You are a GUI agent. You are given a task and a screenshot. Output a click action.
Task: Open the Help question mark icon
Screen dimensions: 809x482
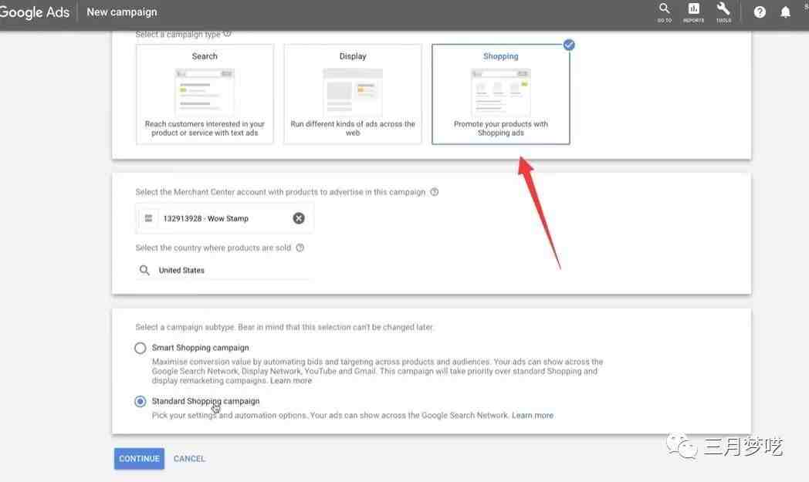point(760,12)
